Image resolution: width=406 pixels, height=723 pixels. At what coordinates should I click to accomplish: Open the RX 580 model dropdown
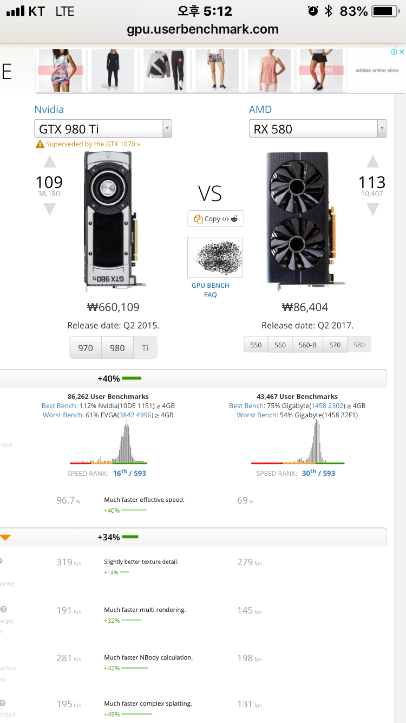tap(318, 129)
